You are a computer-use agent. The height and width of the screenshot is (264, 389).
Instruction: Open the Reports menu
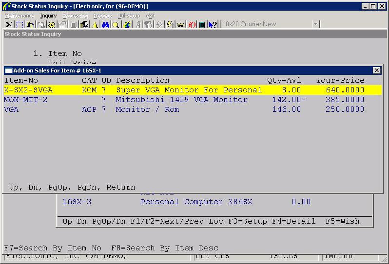click(102, 16)
